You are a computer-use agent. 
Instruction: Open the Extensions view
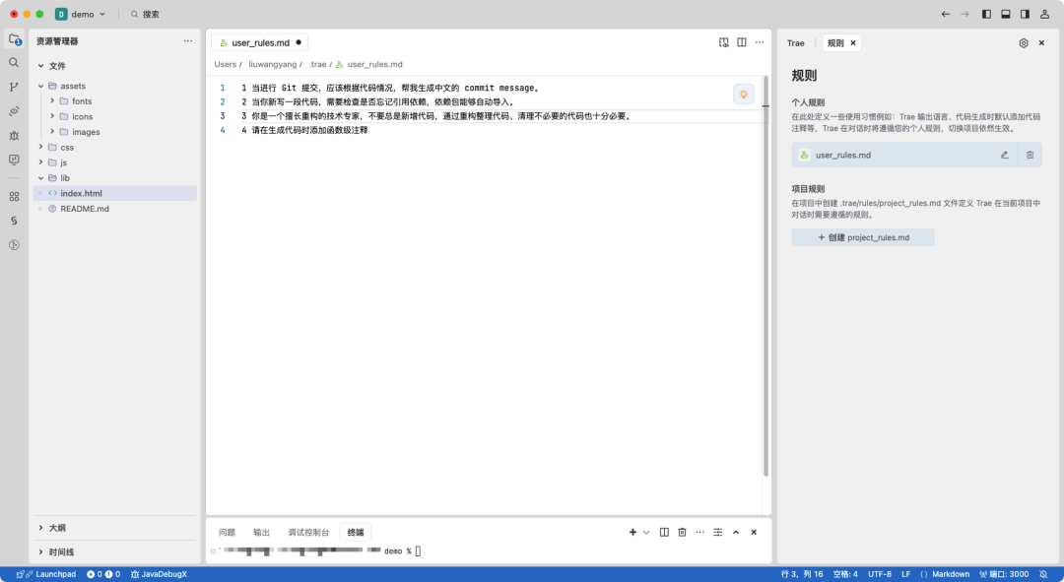pyautogui.click(x=14, y=196)
